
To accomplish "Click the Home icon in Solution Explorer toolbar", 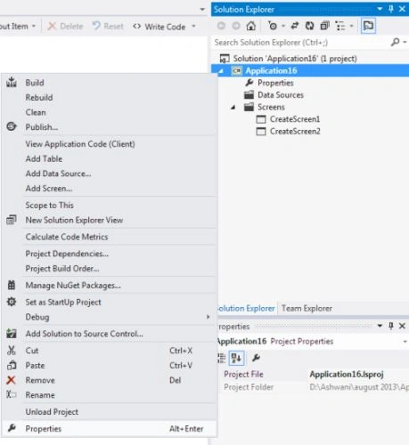I will (251, 26).
